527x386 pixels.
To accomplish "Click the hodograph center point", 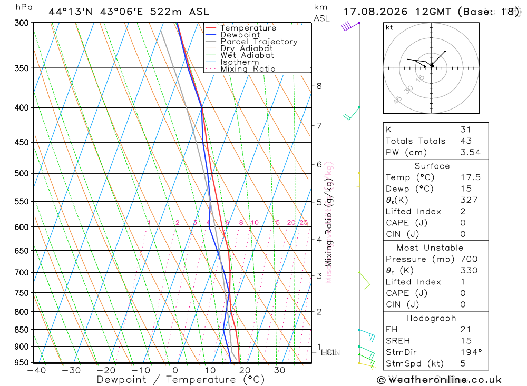I will 431,68.
